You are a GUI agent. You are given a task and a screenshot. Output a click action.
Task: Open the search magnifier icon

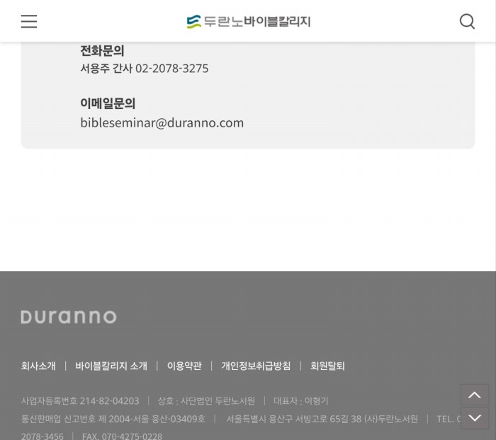467,21
